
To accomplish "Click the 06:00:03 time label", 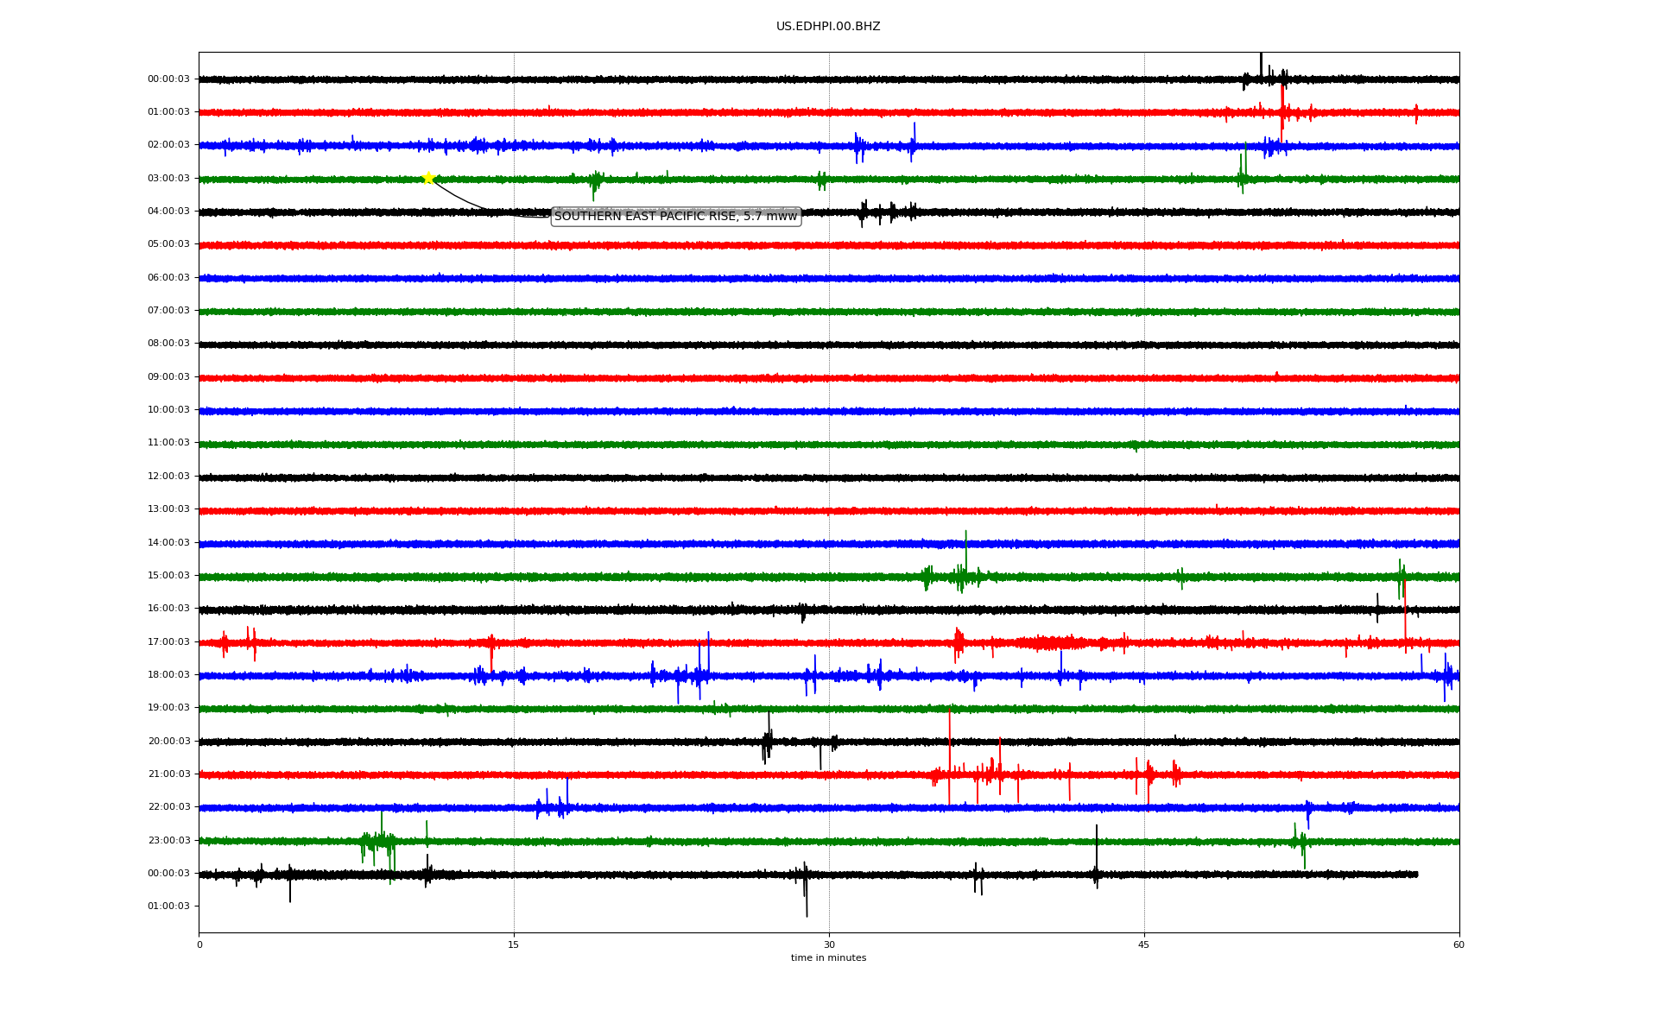I will [x=168, y=278].
